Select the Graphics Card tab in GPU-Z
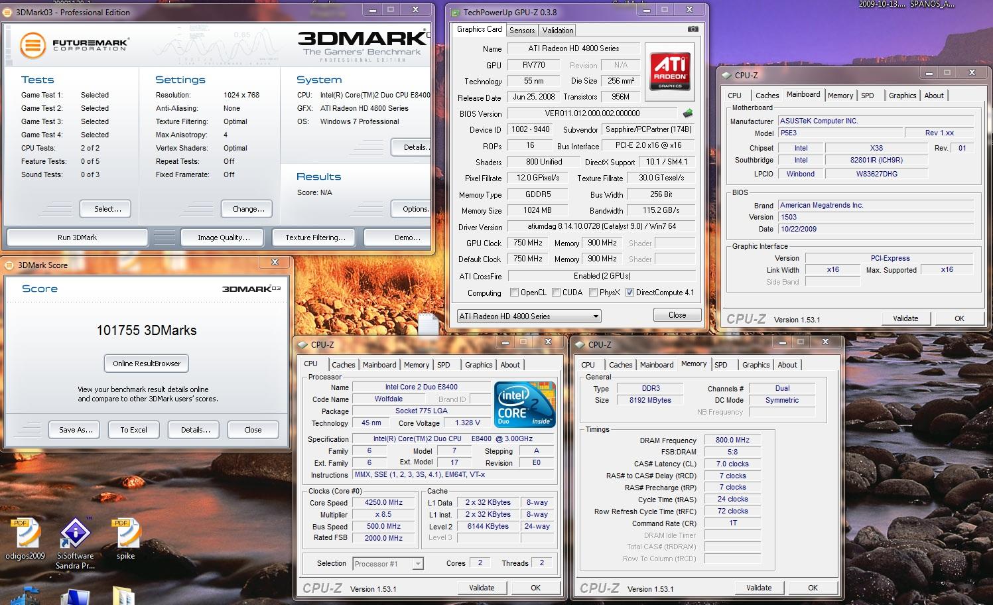 [x=479, y=29]
